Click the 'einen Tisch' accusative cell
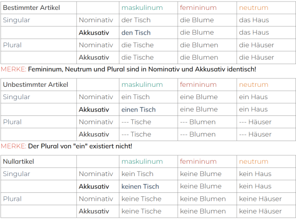The width and height of the screenshot is (296, 220). [148, 110]
